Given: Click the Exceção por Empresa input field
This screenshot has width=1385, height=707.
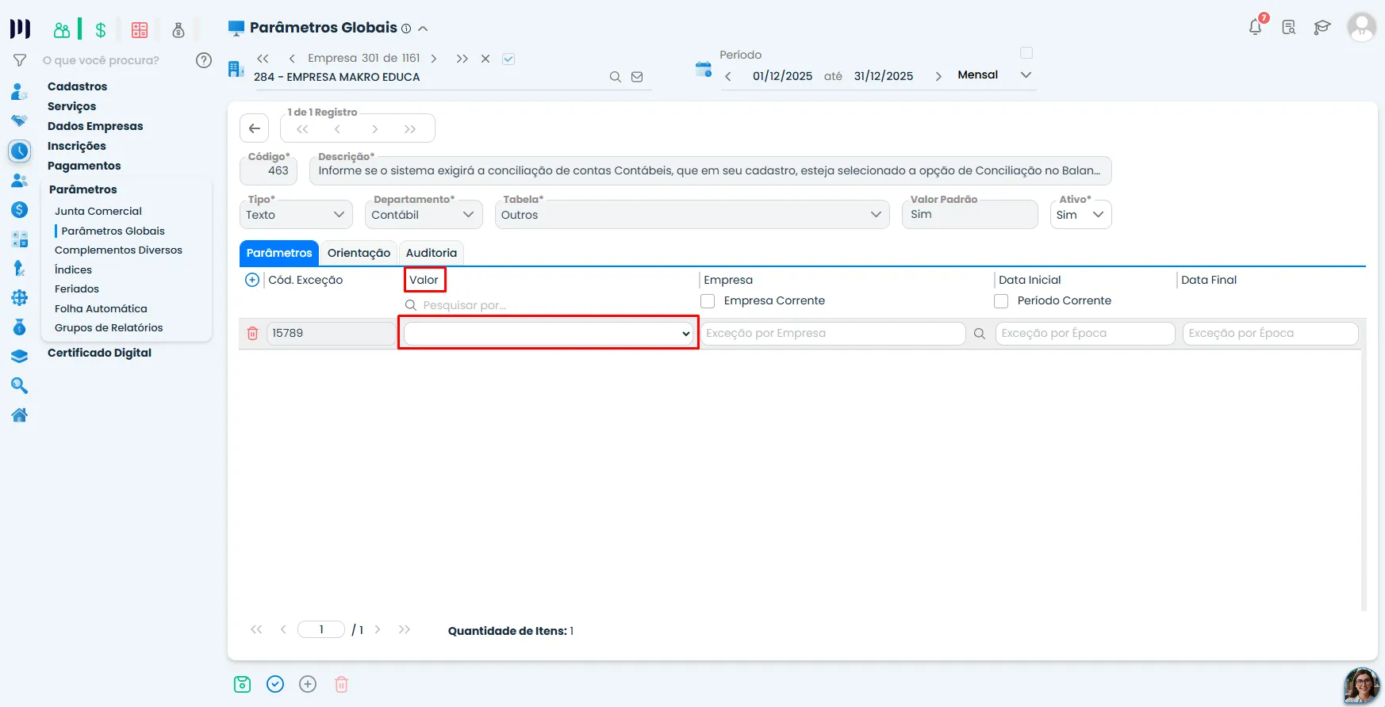Looking at the screenshot, I should [833, 334].
